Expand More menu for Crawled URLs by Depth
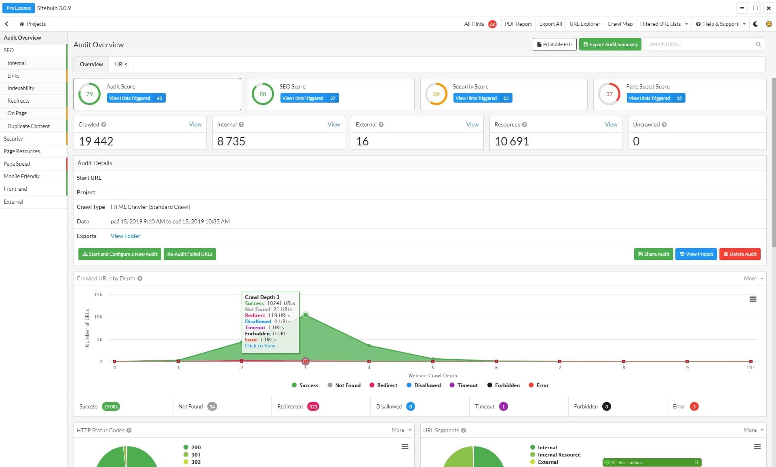This screenshot has width=776, height=467. click(754, 278)
